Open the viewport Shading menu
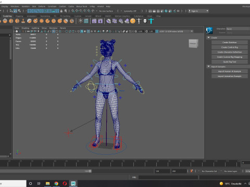 point(25,28)
